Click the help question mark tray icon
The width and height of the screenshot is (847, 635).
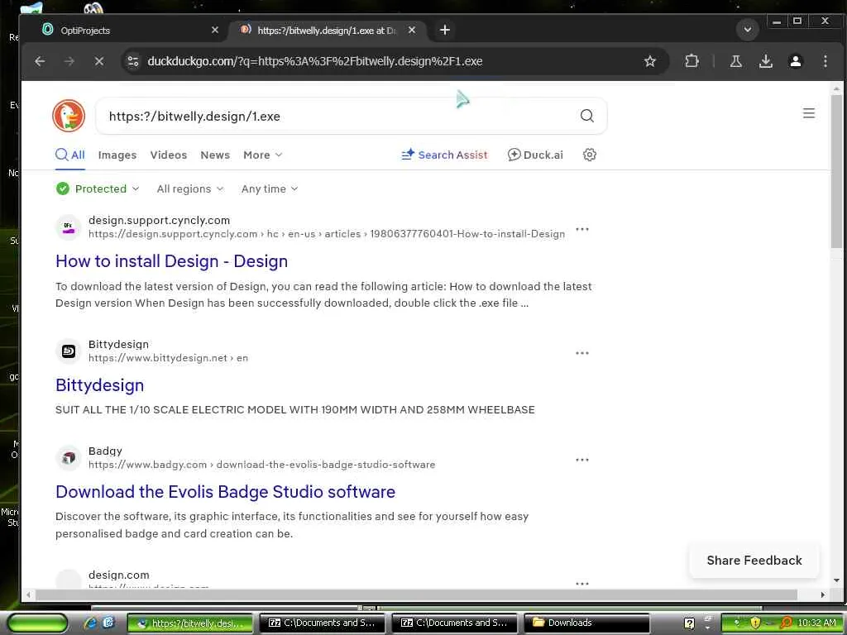[x=689, y=623]
